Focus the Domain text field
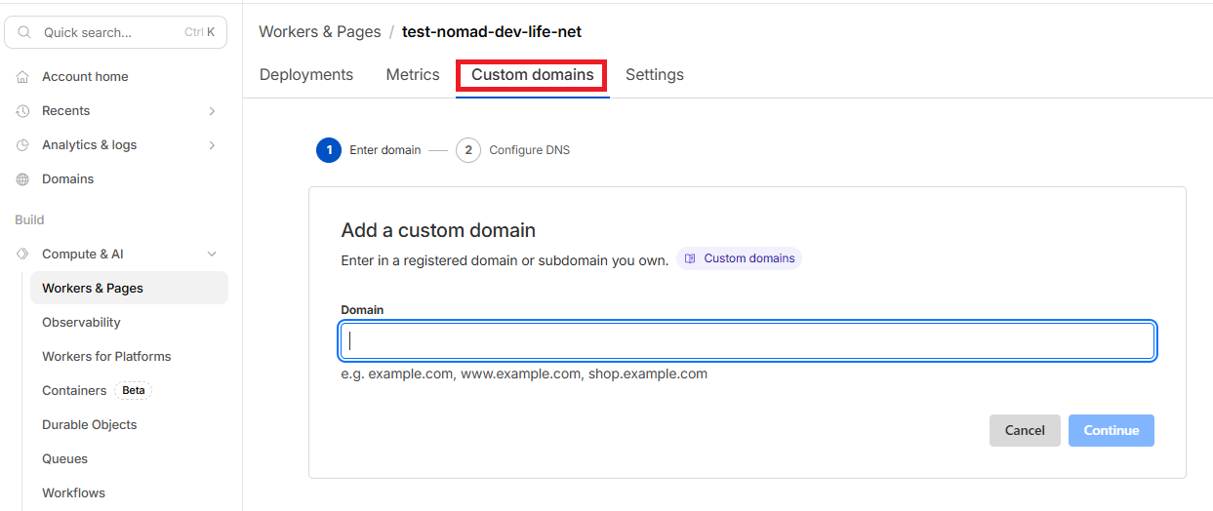The height and width of the screenshot is (511, 1213). (748, 341)
